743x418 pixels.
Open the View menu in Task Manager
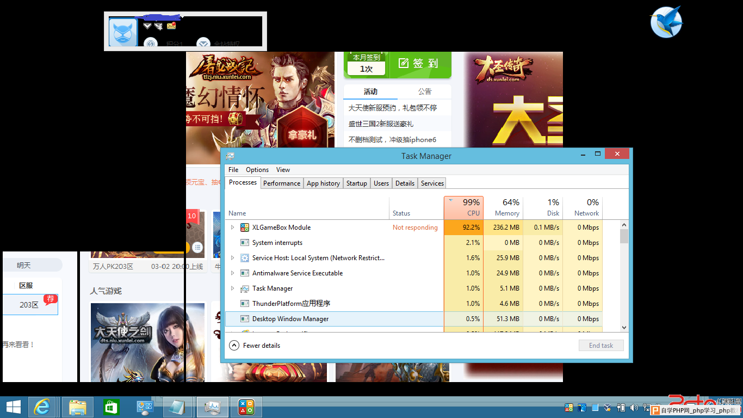click(x=283, y=170)
